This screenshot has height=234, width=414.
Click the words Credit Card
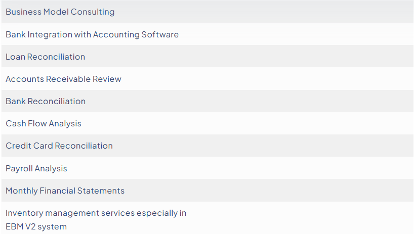click(29, 146)
